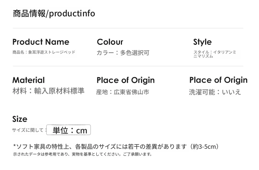Select the Size heading
259x170 pixels.
tap(20, 119)
